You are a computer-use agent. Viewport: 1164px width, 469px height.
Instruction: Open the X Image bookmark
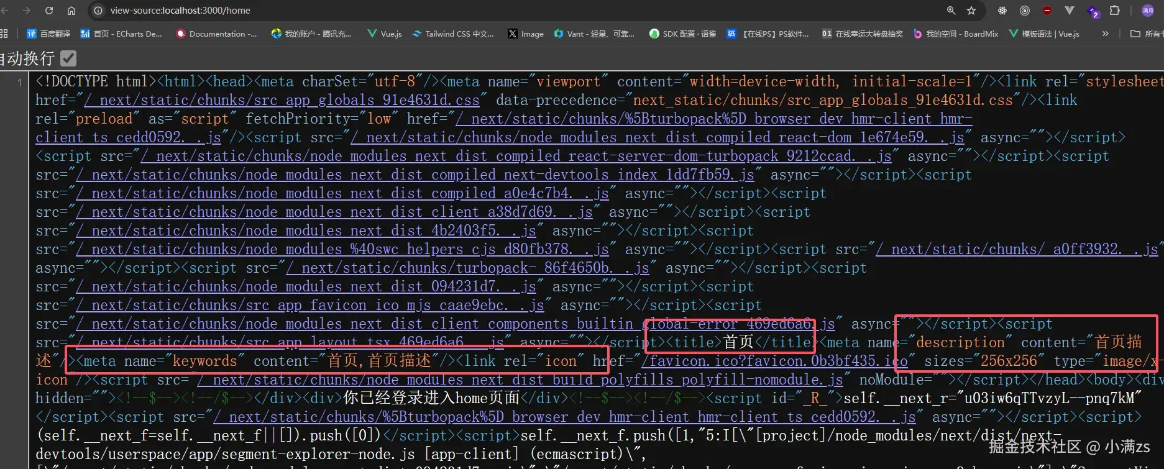526,34
